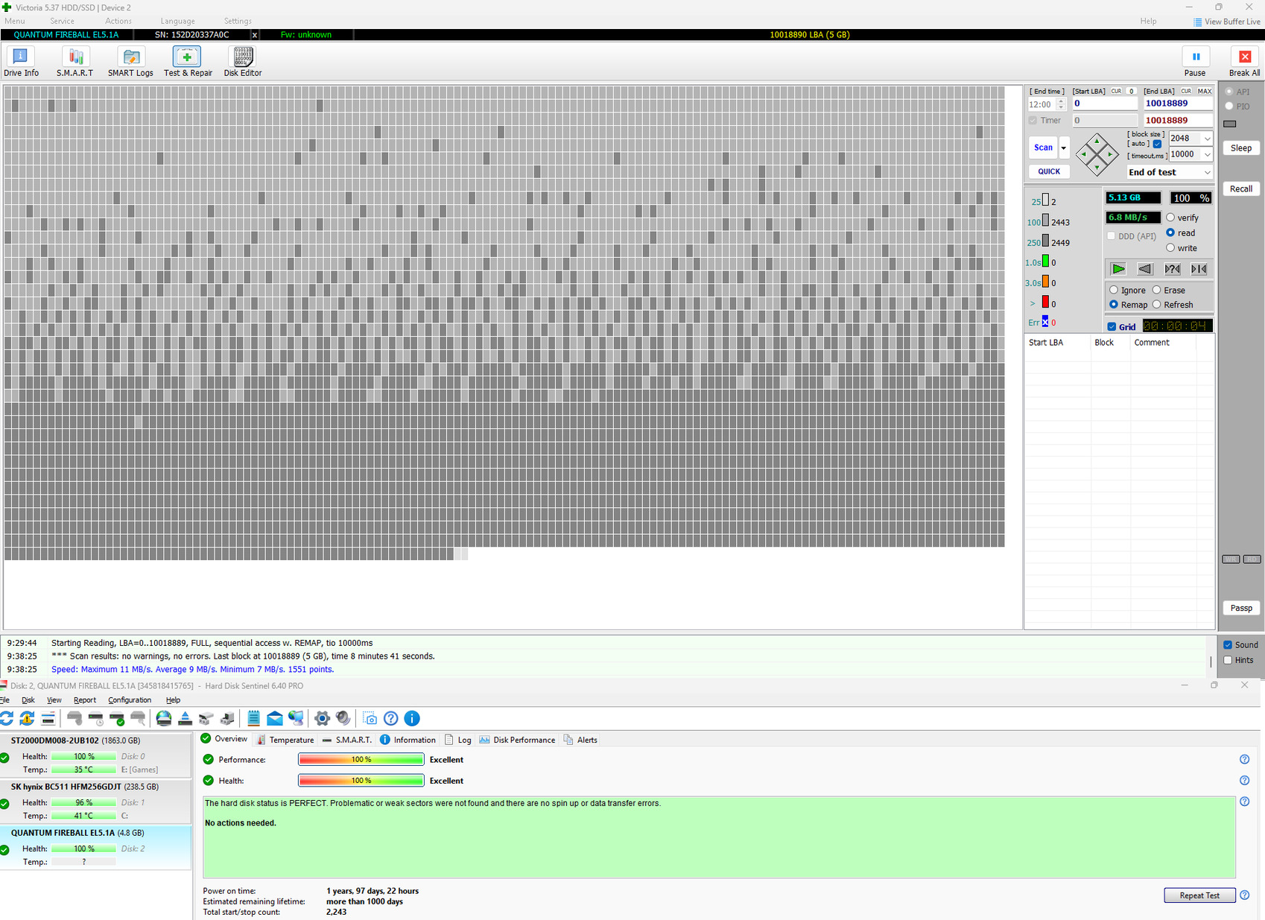Click the up arrow in navigation diamond
1265x920 pixels.
pos(1097,141)
